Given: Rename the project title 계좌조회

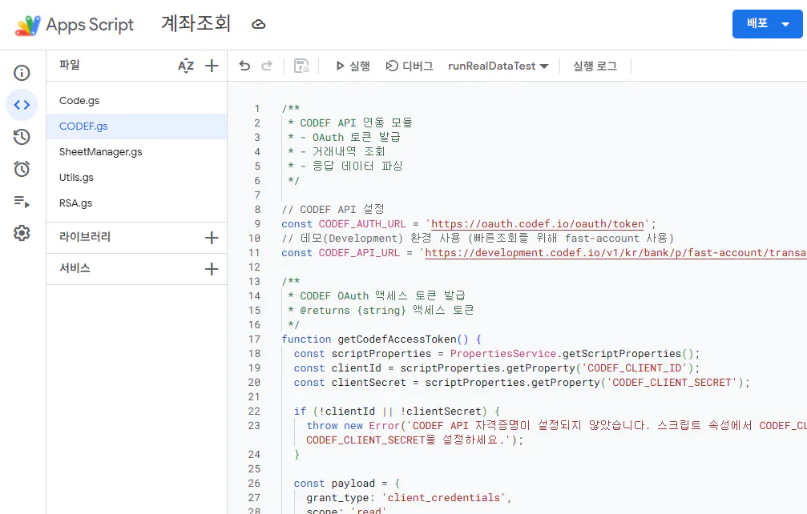Looking at the screenshot, I should coord(196,24).
